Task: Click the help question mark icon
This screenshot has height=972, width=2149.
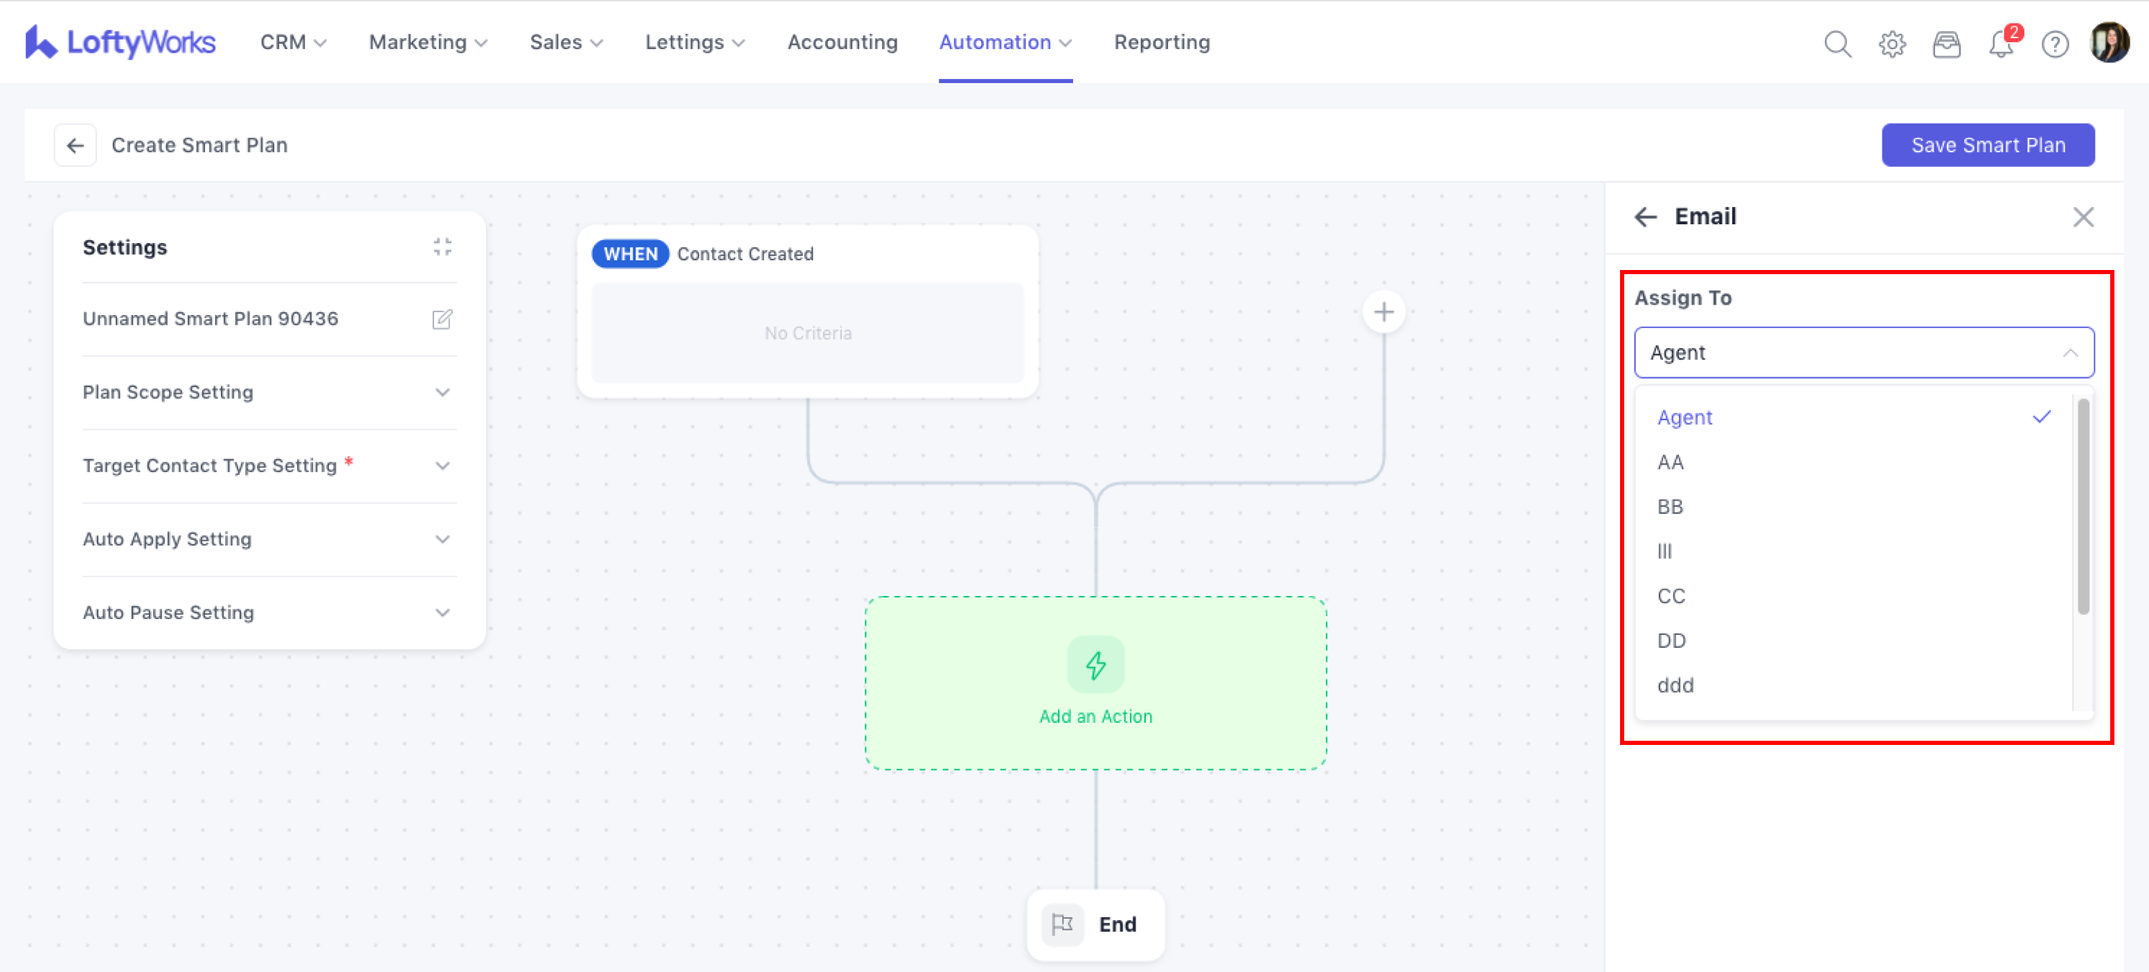Action: pyautogui.click(x=2055, y=44)
